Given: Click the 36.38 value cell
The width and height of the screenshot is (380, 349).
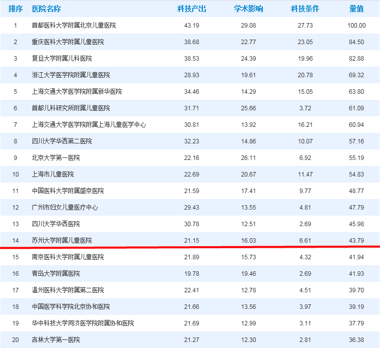Looking at the screenshot, I should (356, 339).
